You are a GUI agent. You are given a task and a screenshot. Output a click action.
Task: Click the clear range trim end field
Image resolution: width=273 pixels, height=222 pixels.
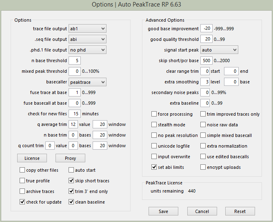click(x=231, y=71)
